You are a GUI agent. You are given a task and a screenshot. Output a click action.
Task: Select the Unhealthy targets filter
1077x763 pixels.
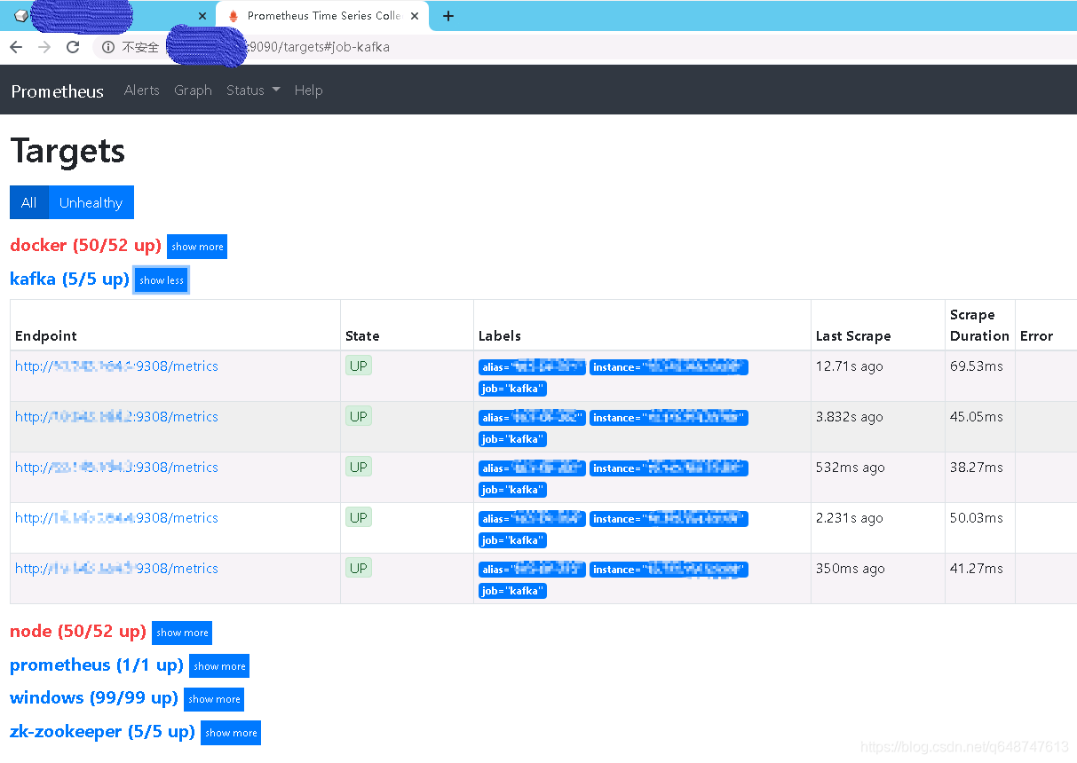[91, 202]
